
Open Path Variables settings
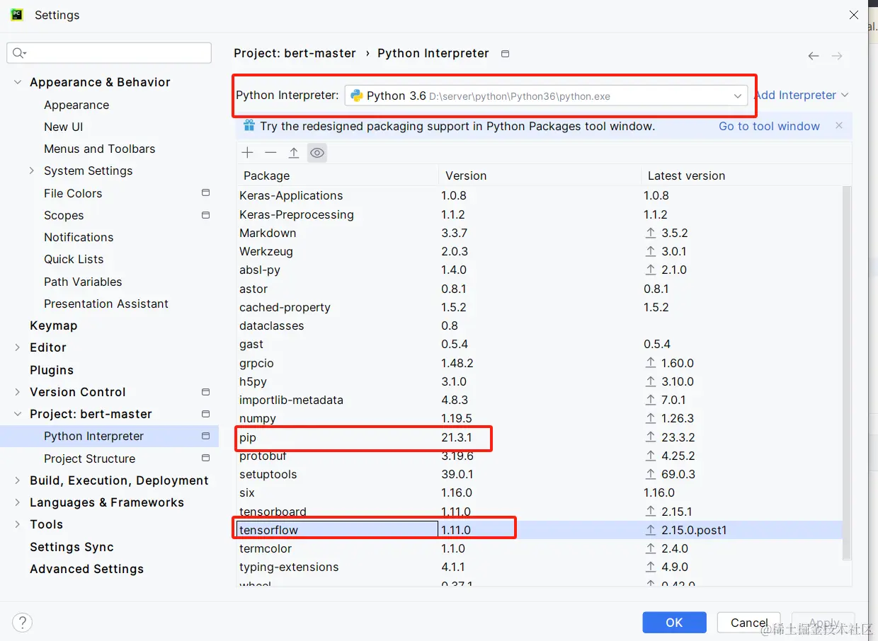tap(83, 282)
